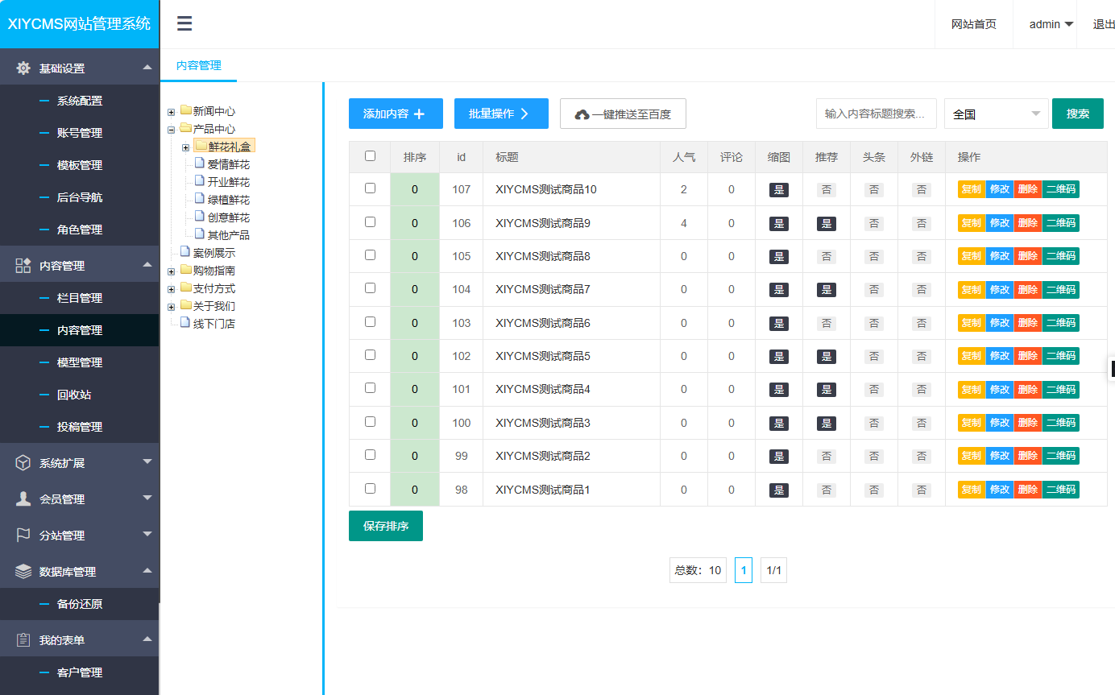Click the 系统扩展 cube icon
Image resolution: width=1115 pixels, height=695 pixels.
click(x=23, y=463)
